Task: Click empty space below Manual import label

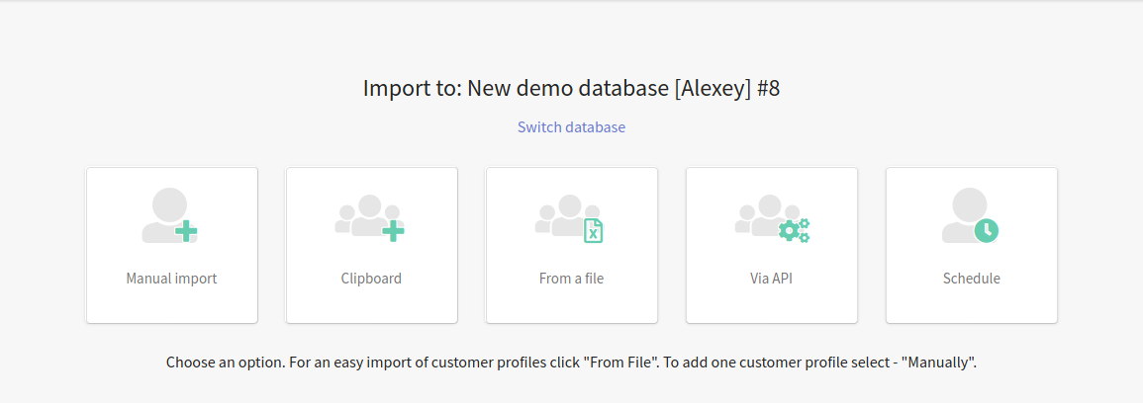Action: pos(171,305)
